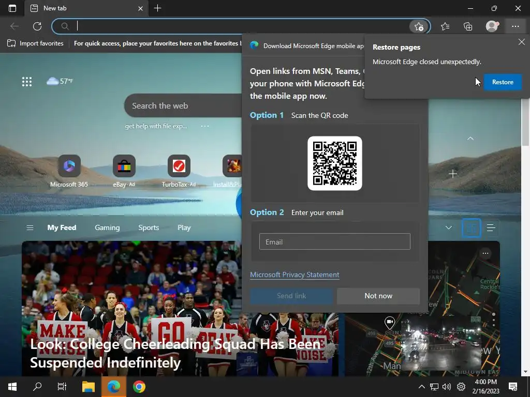Click the QR code image
The image size is (530, 397).
(x=335, y=163)
